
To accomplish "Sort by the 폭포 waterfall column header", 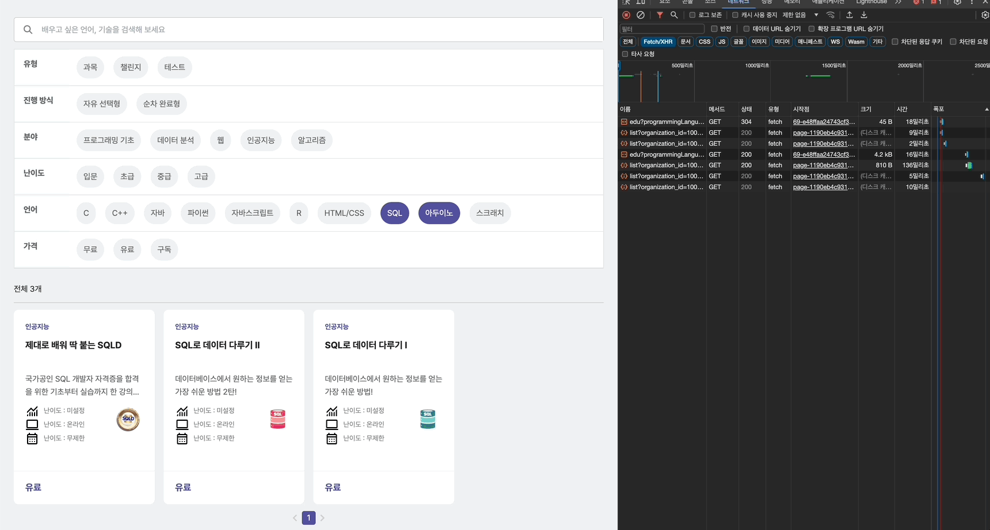I will (x=960, y=109).
